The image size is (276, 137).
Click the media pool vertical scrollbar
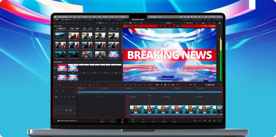(122, 43)
